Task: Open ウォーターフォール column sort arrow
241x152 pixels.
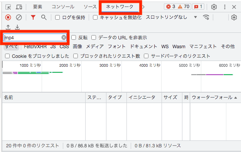Action: point(236,98)
